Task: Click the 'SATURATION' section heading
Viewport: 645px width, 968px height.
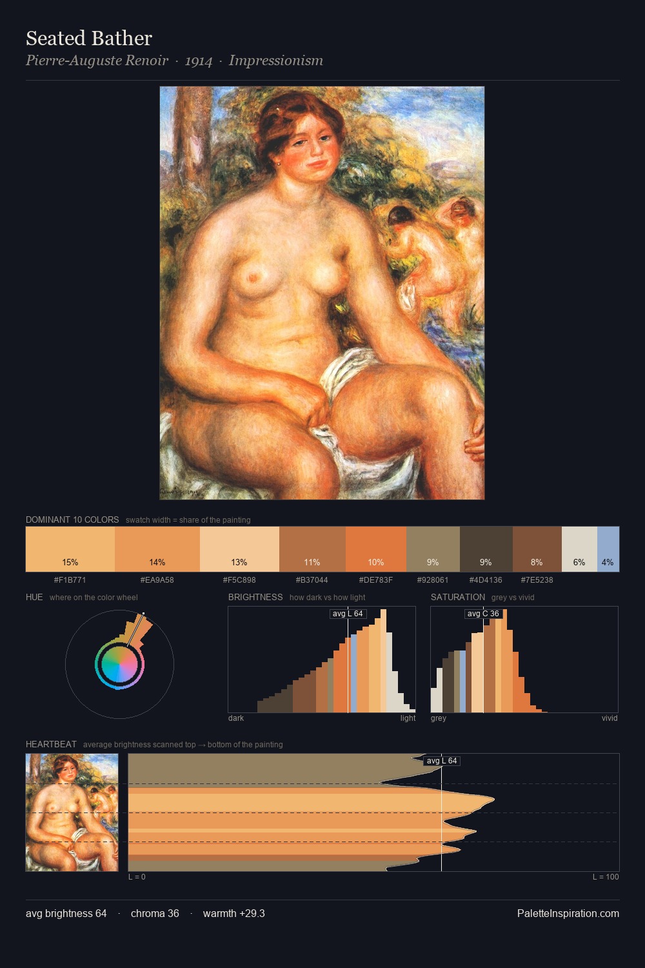Action: point(458,597)
